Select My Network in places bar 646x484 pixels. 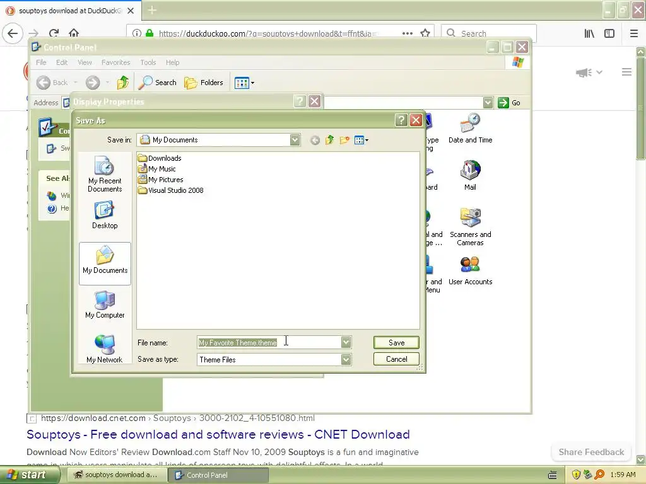point(105,349)
